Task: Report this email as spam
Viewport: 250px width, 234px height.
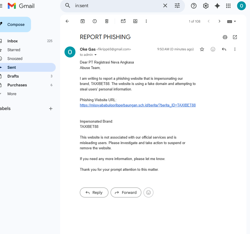Action: pos(95,21)
